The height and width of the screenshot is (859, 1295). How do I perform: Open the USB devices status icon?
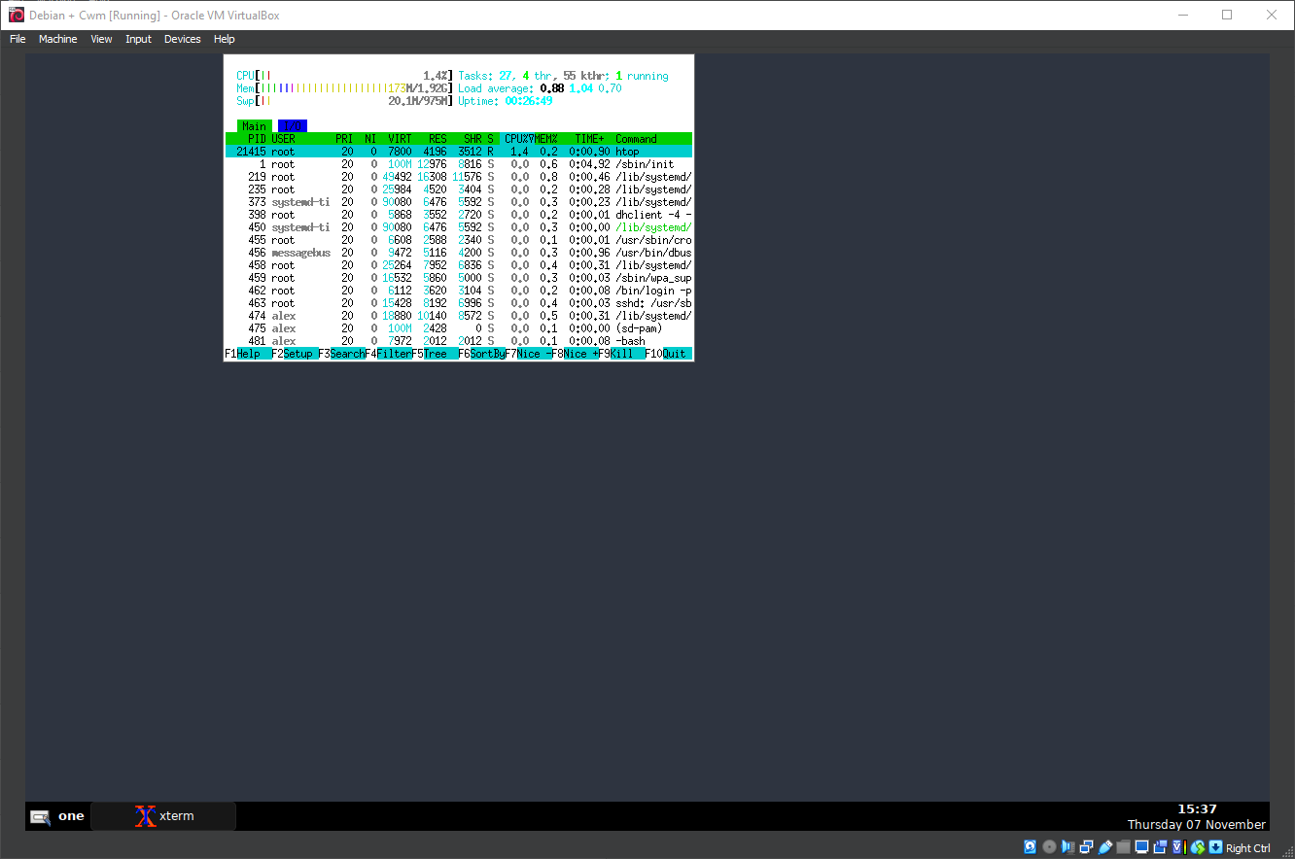click(1105, 847)
